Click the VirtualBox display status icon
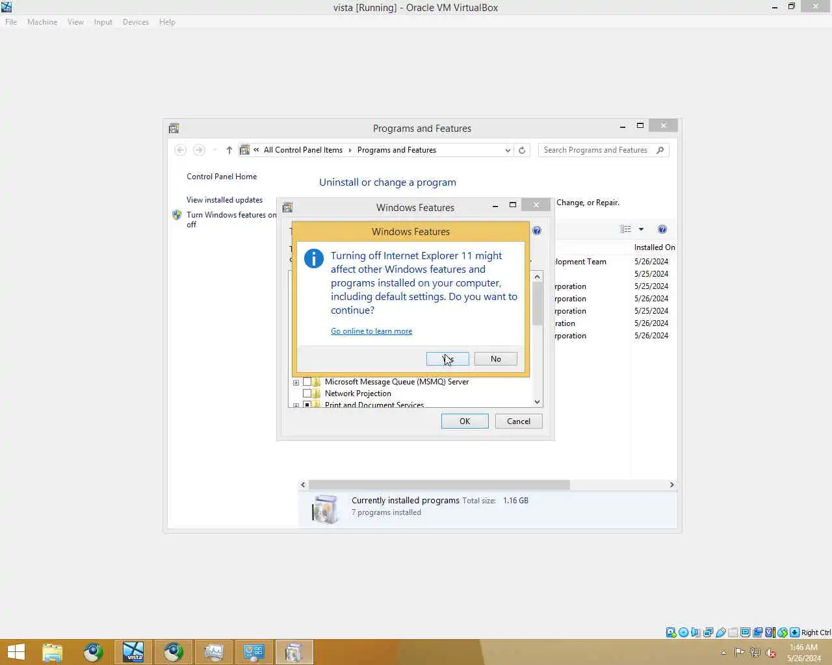This screenshot has width=832, height=665. tap(746, 633)
